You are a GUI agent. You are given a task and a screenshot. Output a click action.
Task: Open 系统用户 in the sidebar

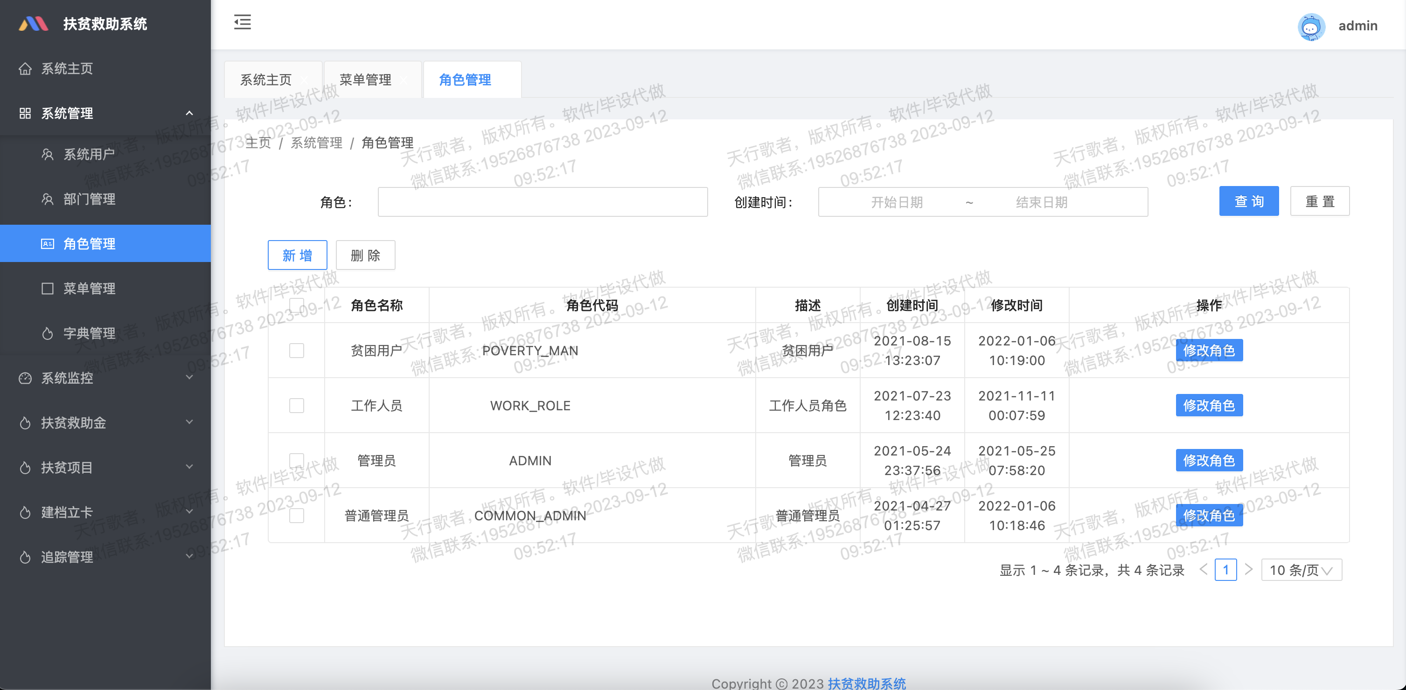(105, 154)
